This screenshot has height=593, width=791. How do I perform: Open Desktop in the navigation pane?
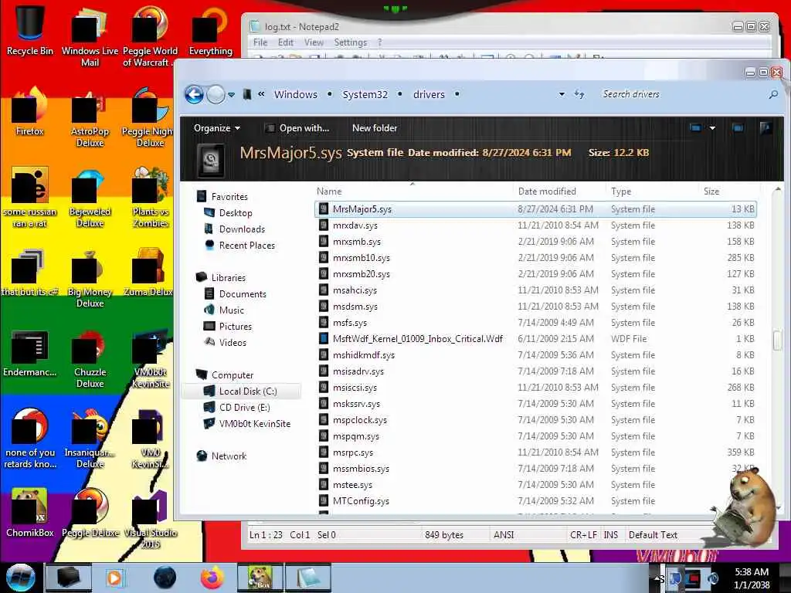coord(235,213)
